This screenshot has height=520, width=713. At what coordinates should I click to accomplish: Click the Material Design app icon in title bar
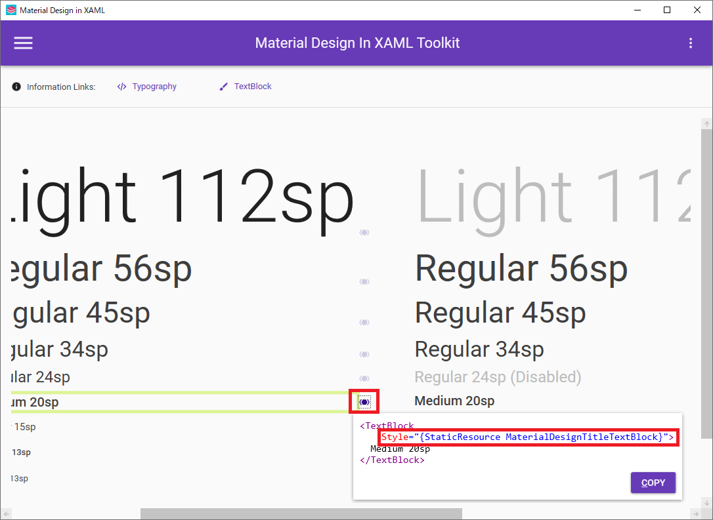[x=11, y=10]
